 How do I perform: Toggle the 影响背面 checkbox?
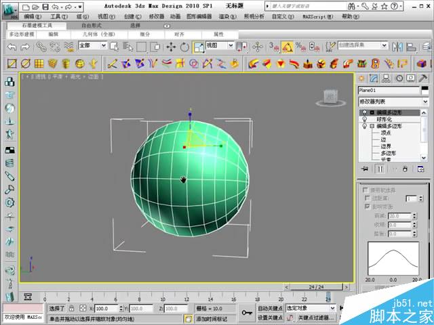367,207
